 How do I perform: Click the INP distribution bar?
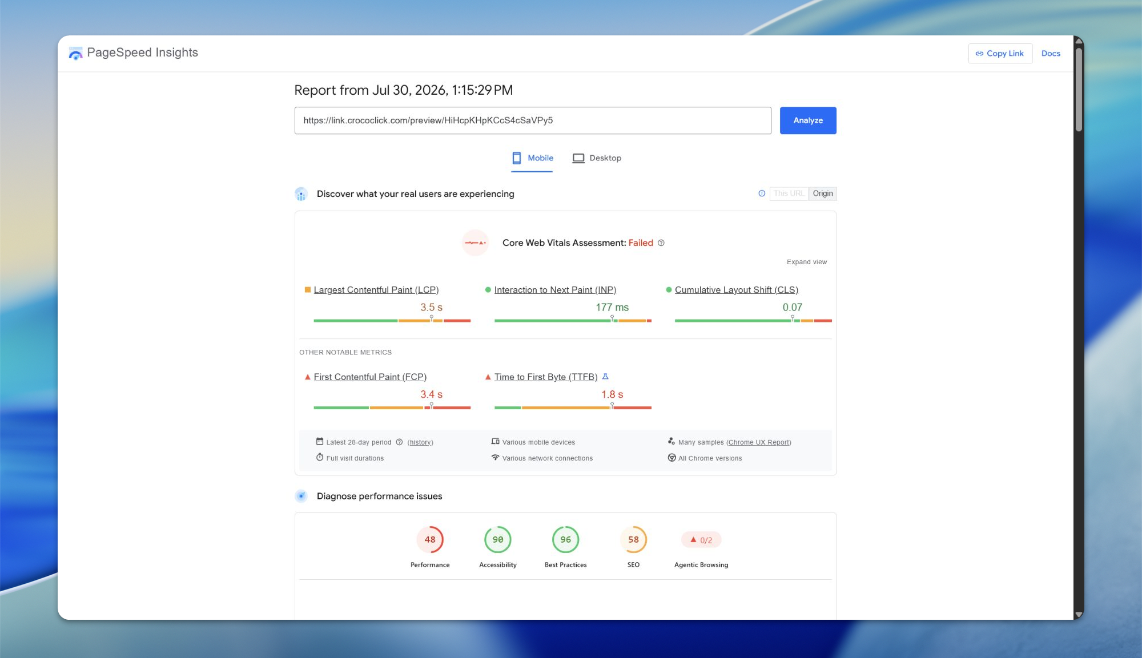coord(573,321)
